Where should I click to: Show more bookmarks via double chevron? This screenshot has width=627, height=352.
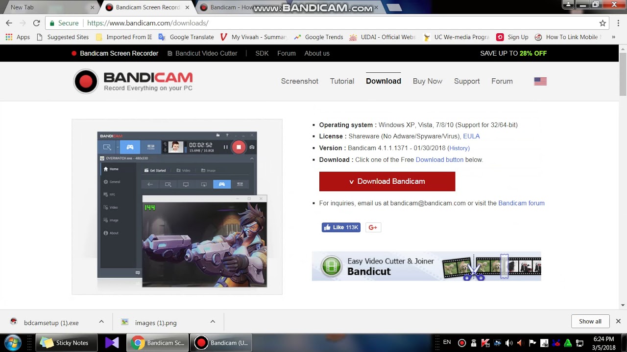point(613,37)
